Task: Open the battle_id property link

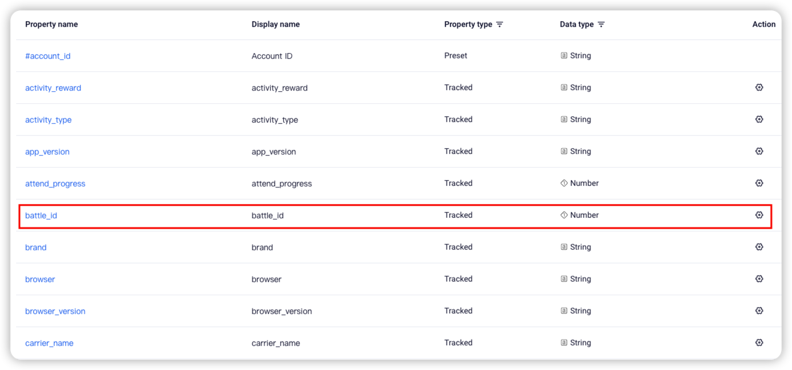Action: coord(41,216)
